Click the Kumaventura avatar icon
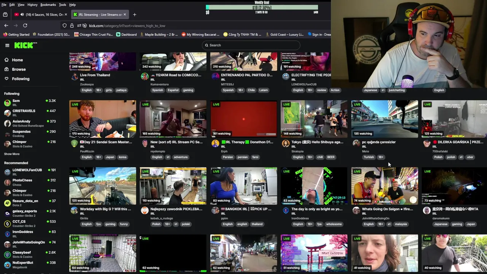487x274 pixels. coord(145,76)
